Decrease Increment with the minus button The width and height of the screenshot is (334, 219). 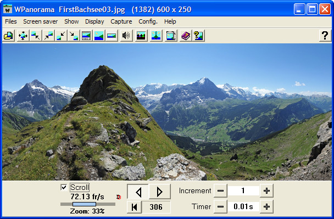click(x=220, y=190)
